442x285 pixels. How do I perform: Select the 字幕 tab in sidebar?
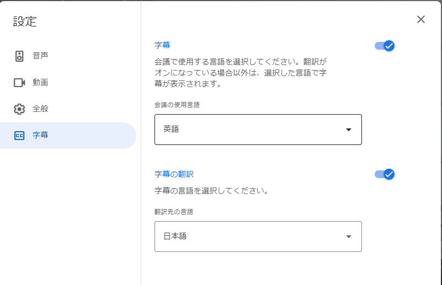(68, 136)
